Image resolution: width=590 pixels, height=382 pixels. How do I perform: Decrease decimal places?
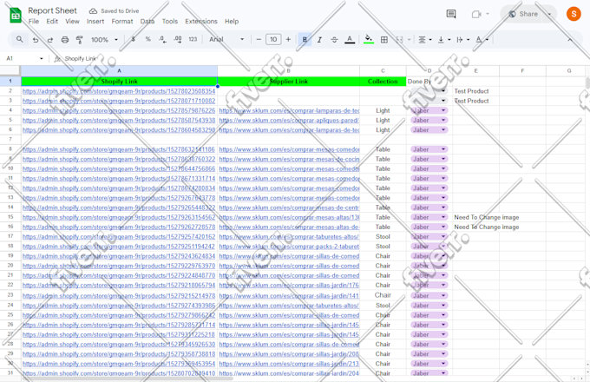[x=162, y=39]
